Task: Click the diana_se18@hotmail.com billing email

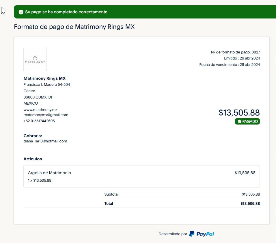Action: point(45,141)
